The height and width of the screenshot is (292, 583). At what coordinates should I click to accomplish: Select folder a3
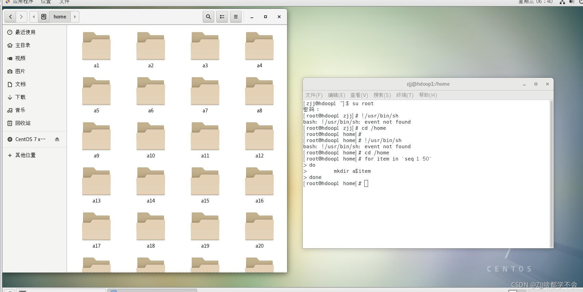(x=205, y=50)
